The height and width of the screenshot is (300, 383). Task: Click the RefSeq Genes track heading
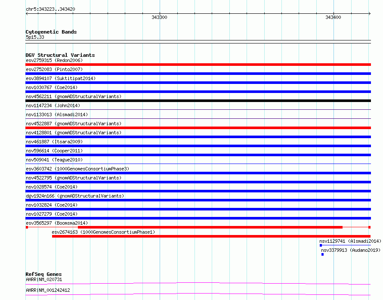43,274
